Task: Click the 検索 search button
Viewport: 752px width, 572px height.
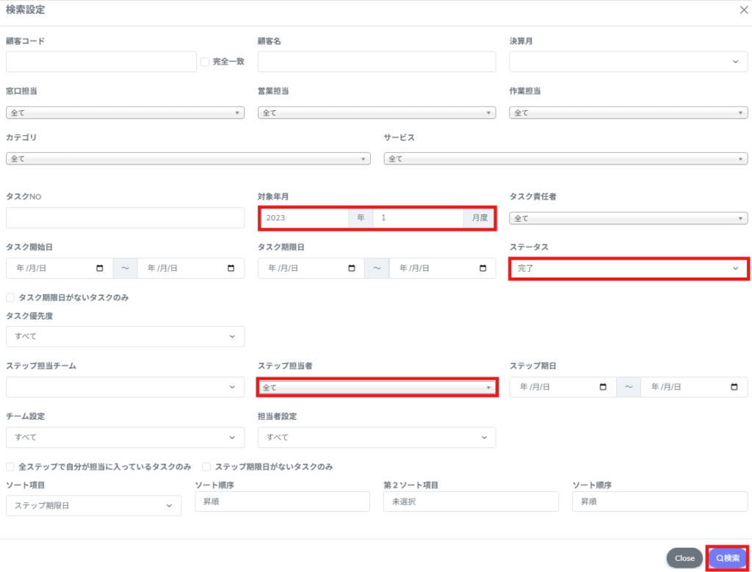Action: (x=727, y=558)
